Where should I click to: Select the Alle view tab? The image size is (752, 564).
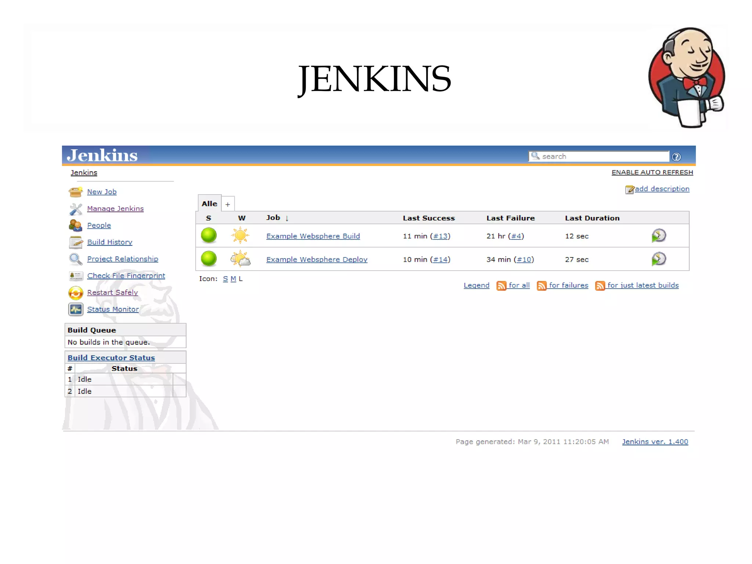209,203
